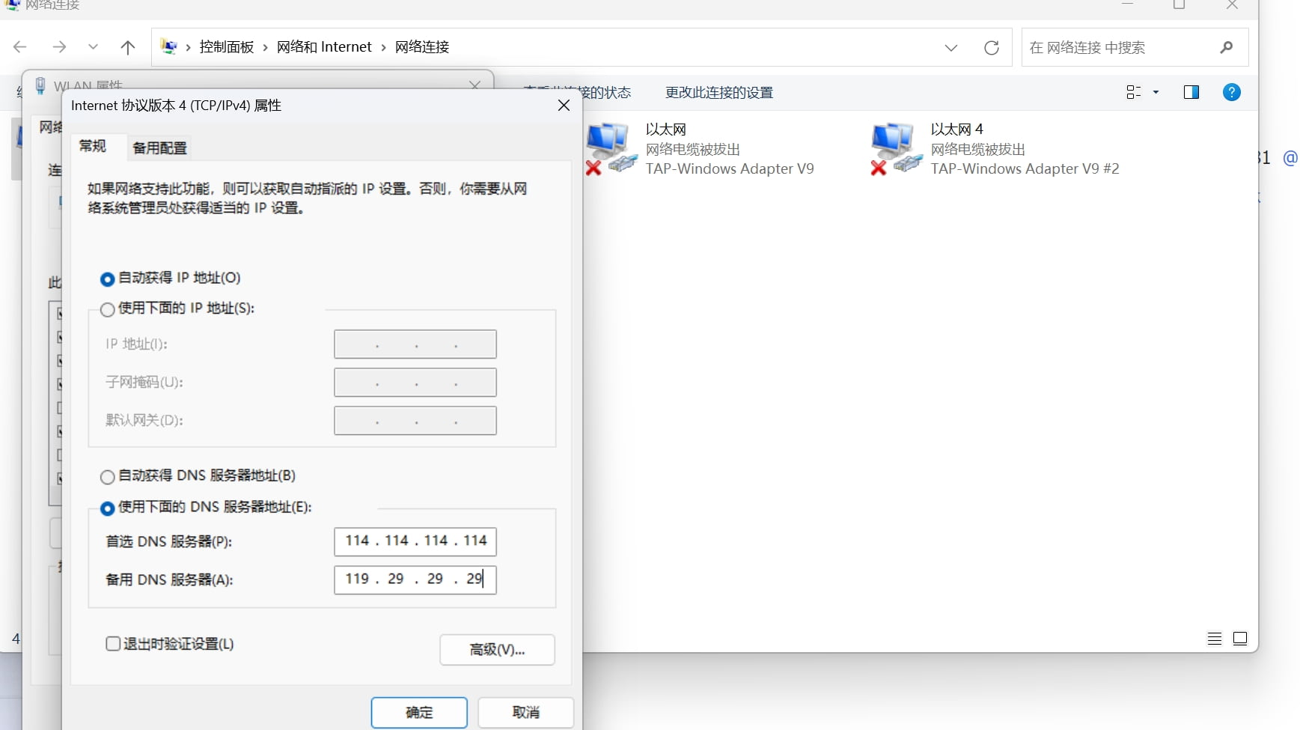Select the 以太网 4 adapter icon
Screen dimensions: 1300x730
point(892,148)
